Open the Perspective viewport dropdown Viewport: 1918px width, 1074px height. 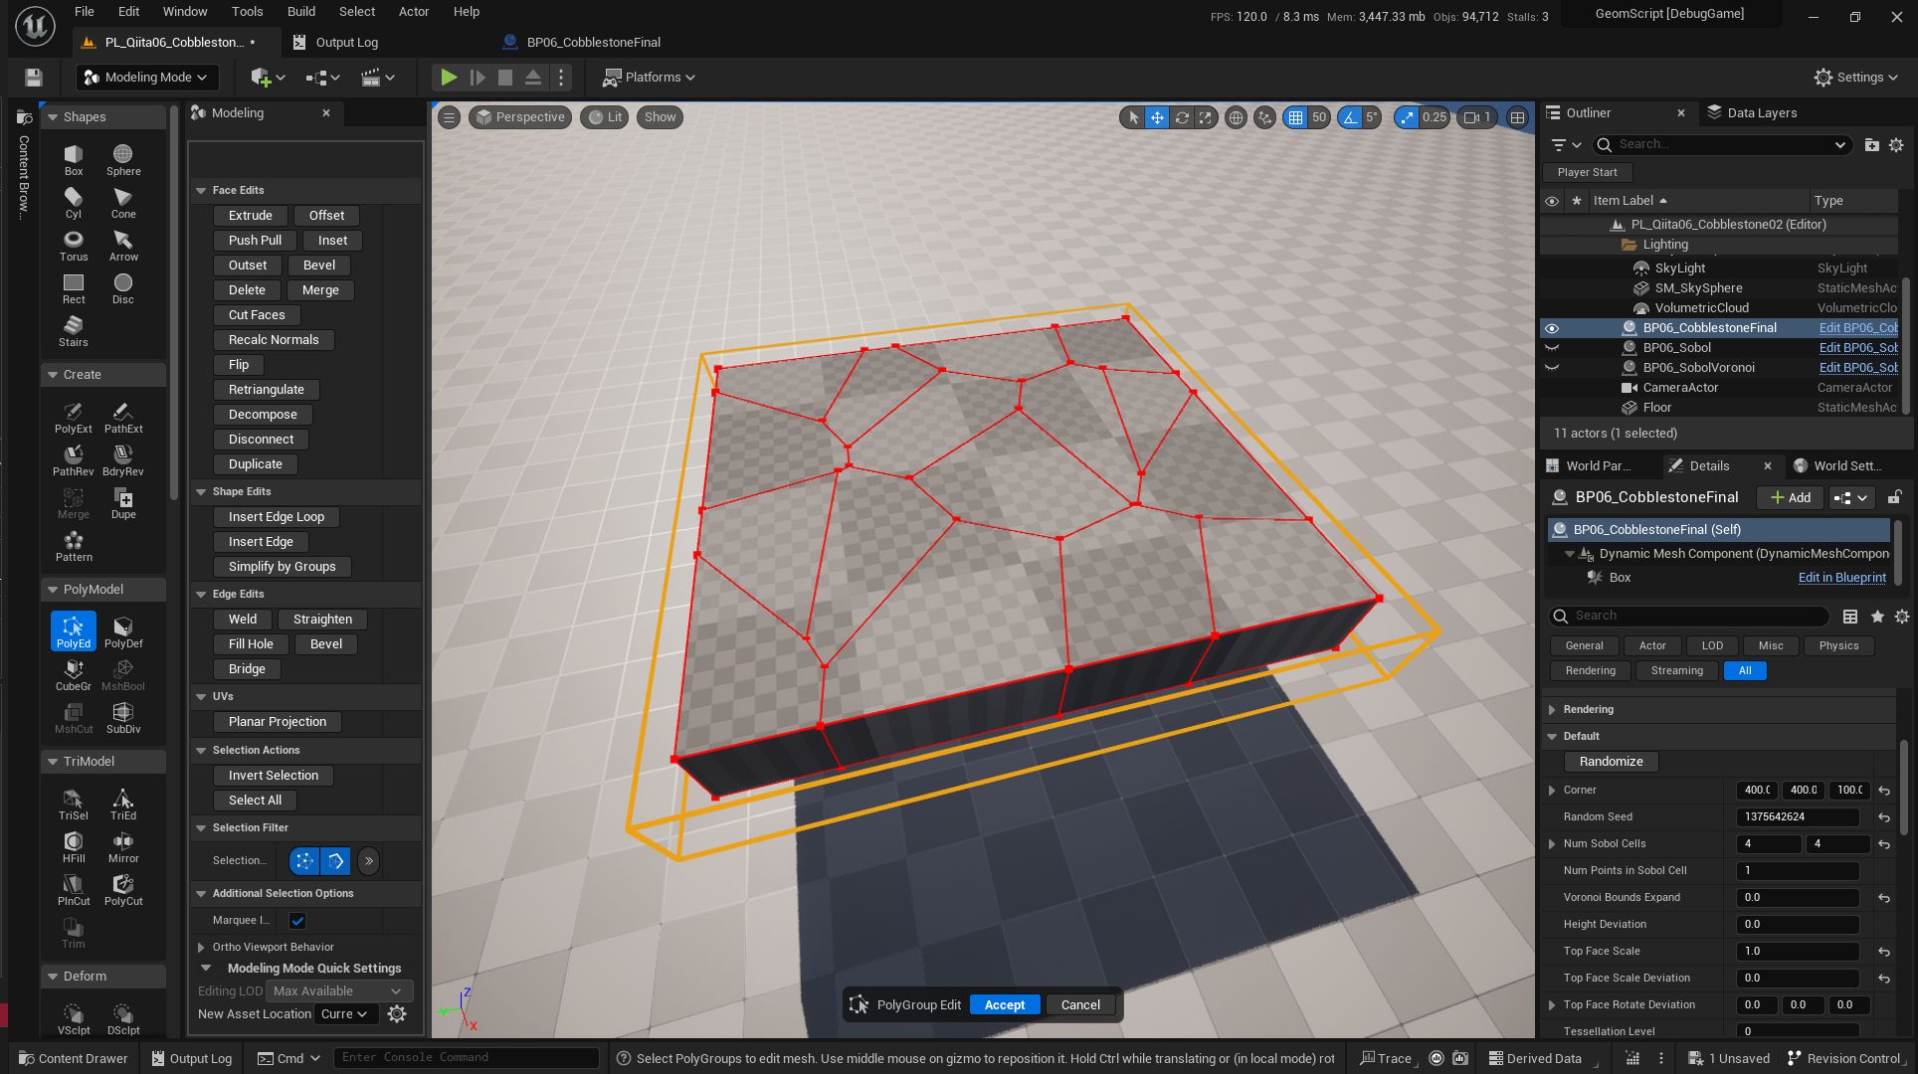519,116
